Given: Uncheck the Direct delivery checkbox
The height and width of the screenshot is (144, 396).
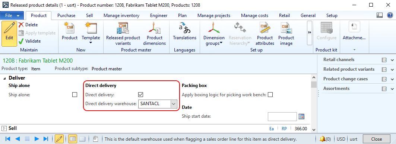Looking at the screenshot, I should 141,94.
